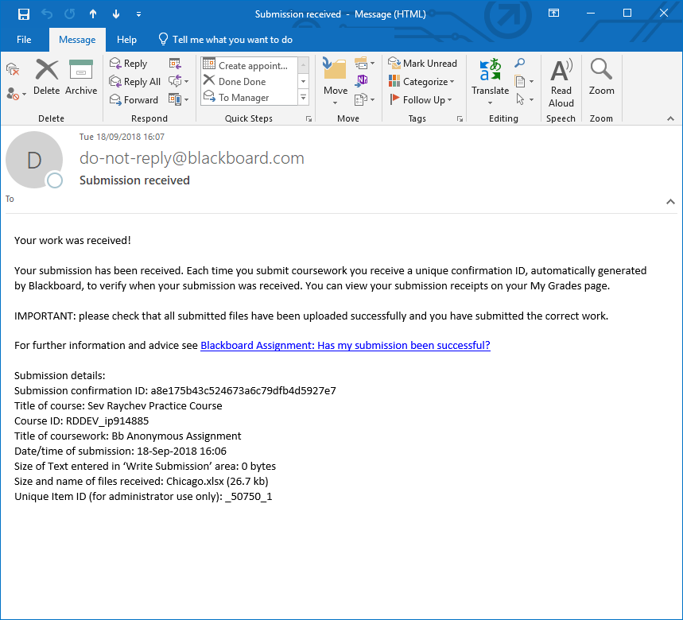Open the Junk dropdown
Screen dimensions: 683x620
(x=16, y=94)
